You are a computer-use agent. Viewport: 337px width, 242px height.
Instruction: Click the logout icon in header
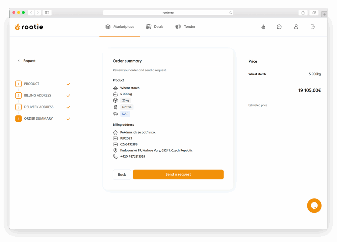pos(313,27)
